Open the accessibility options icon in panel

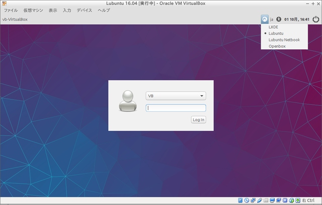(279, 19)
